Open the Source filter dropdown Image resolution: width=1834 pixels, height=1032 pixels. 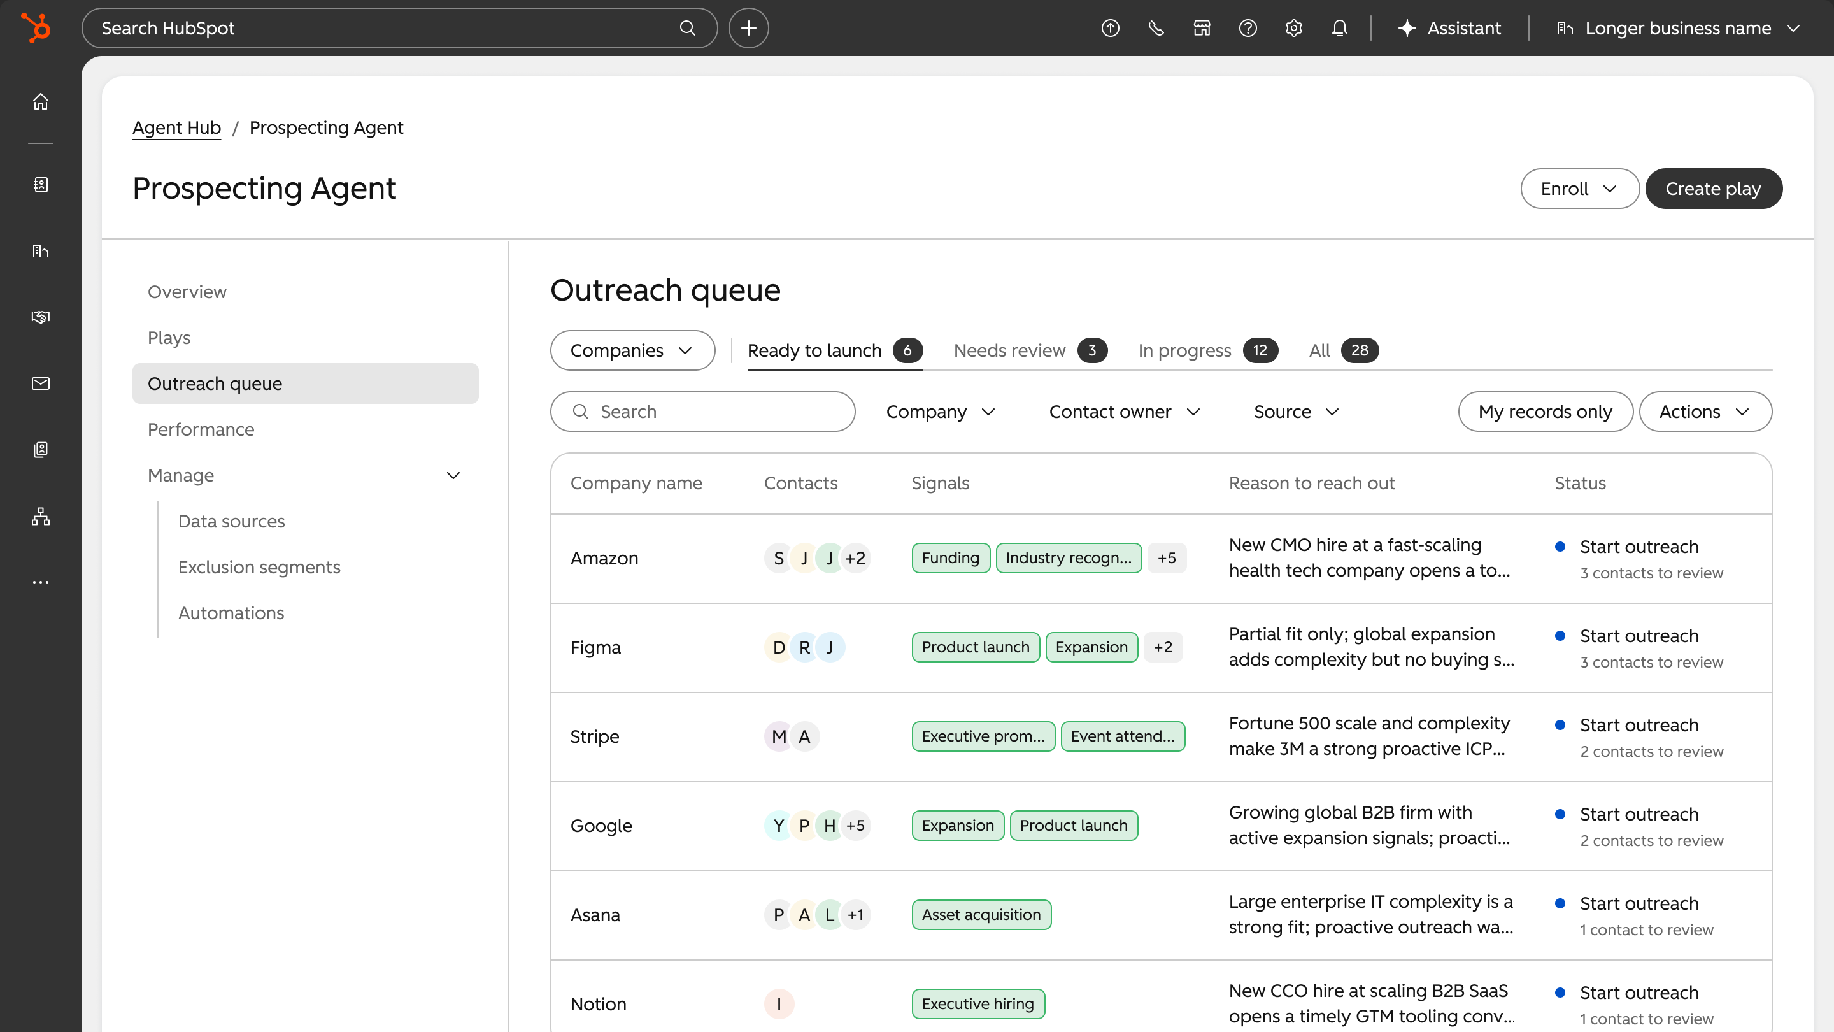click(x=1297, y=412)
